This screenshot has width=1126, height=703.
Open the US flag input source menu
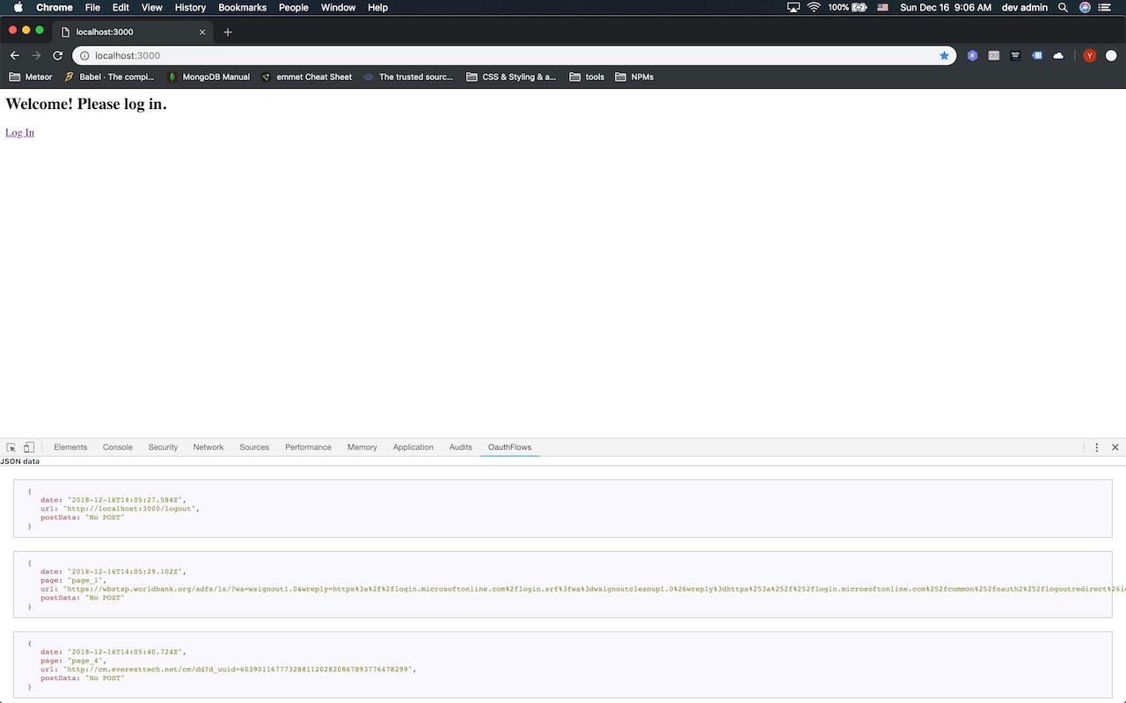[882, 7]
